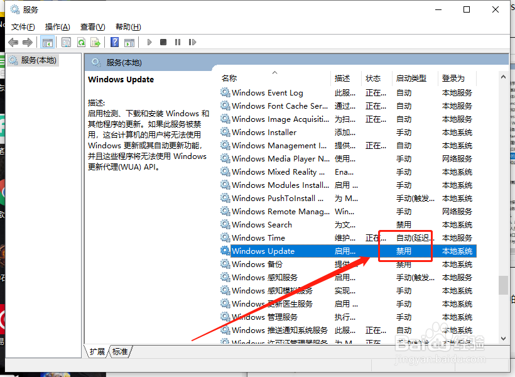Screen dimensions: 515x377
Task: Select the Windows 更新医生服务 row
Action: (x=348, y=303)
